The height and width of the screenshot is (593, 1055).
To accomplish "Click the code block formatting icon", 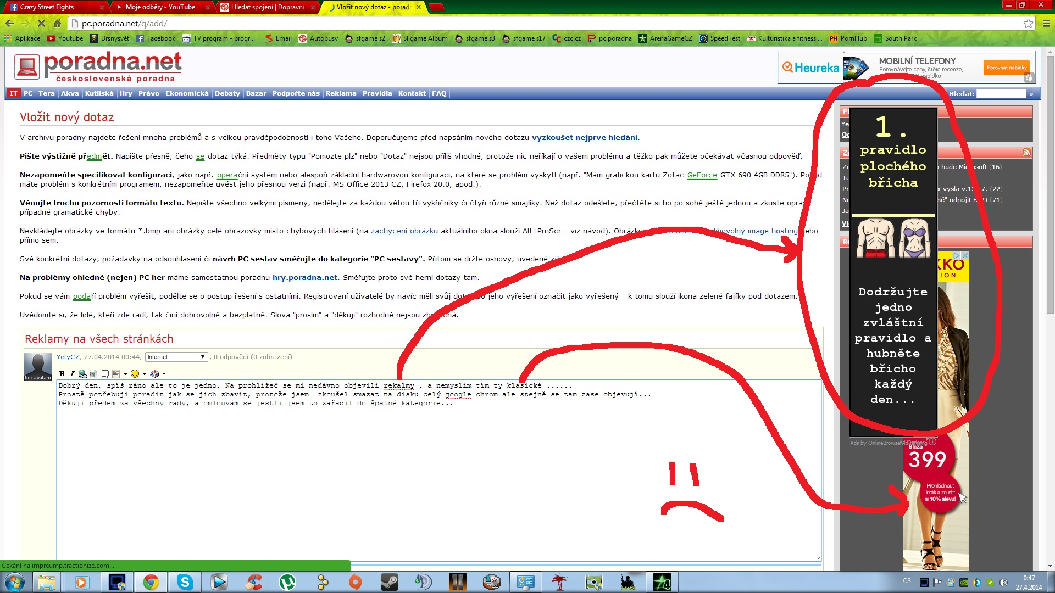I will click(x=116, y=374).
